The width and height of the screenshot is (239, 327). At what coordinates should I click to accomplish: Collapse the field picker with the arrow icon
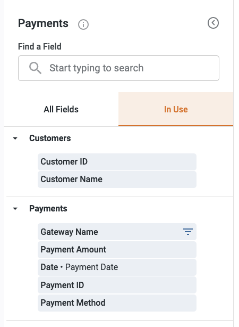[x=213, y=23]
